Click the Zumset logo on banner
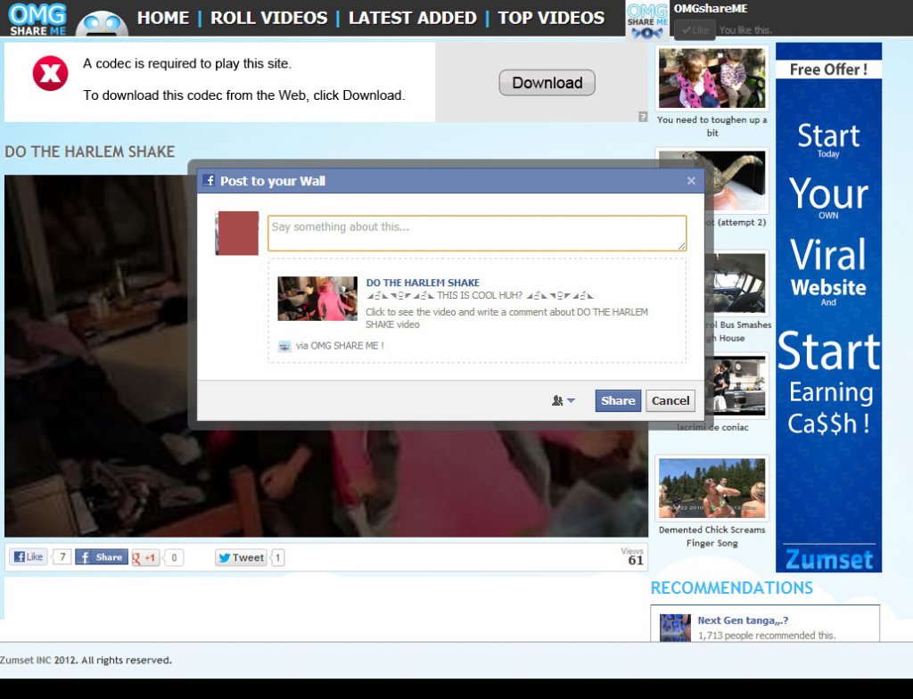The width and height of the screenshot is (913, 699). click(828, 559)
